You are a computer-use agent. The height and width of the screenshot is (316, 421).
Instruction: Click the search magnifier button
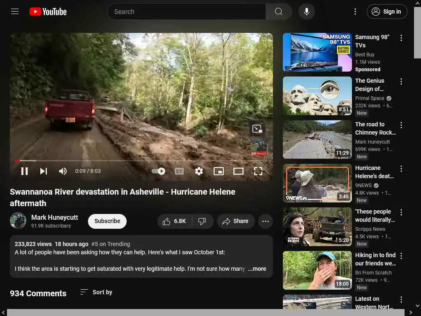point(279,12)
